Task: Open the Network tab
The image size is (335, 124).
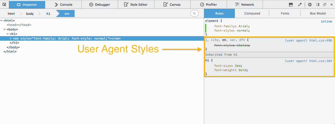Action: [245, 5]
